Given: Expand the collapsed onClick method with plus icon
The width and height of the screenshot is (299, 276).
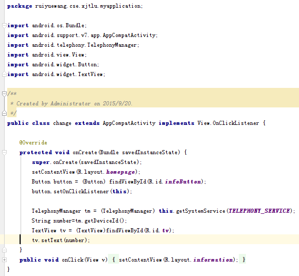Looking at the screenshot, I should pos(4,260).
